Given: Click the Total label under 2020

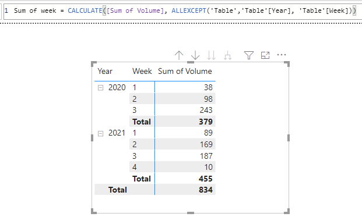Looking at the screenshot, I should pos(142,122).
